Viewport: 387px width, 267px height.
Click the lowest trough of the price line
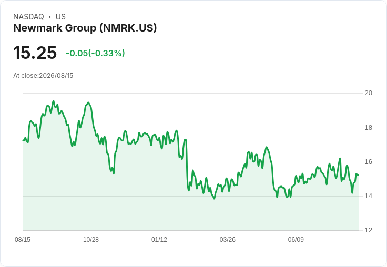(214, 199)
